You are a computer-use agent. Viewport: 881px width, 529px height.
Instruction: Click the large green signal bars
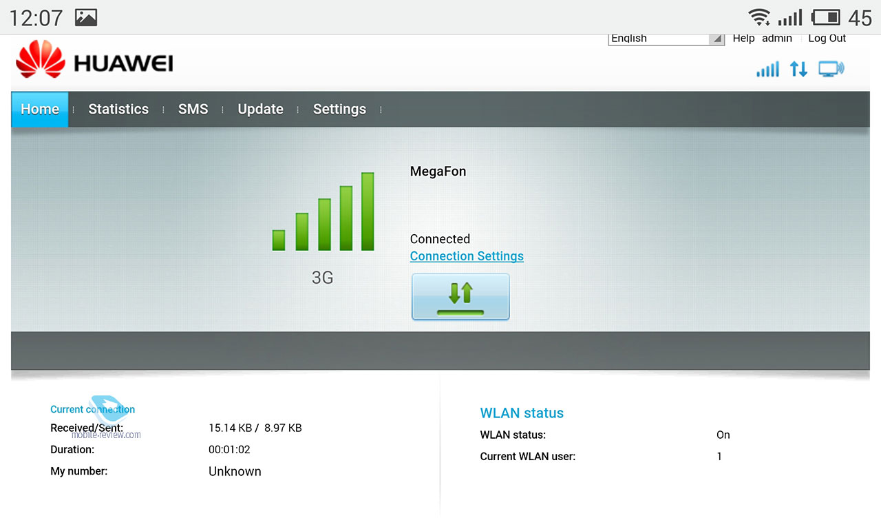323,212
